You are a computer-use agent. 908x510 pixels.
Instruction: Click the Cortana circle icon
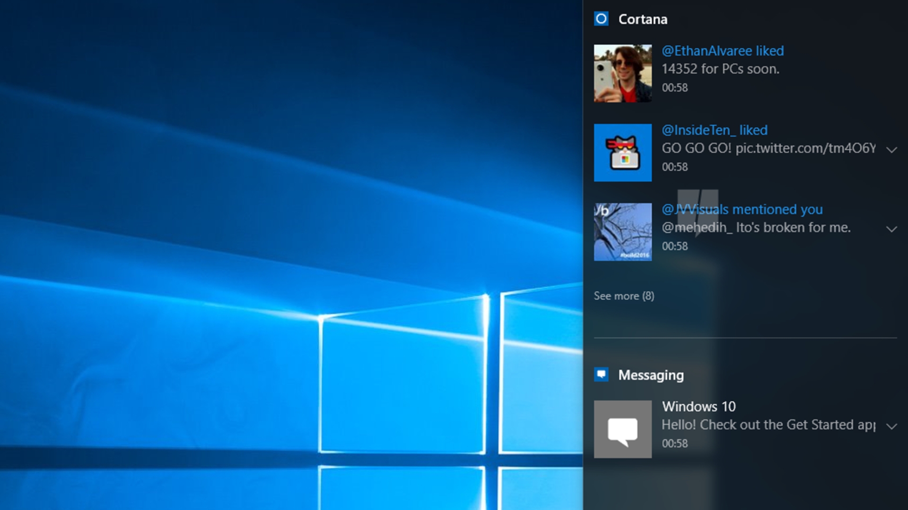click(601, 19)
